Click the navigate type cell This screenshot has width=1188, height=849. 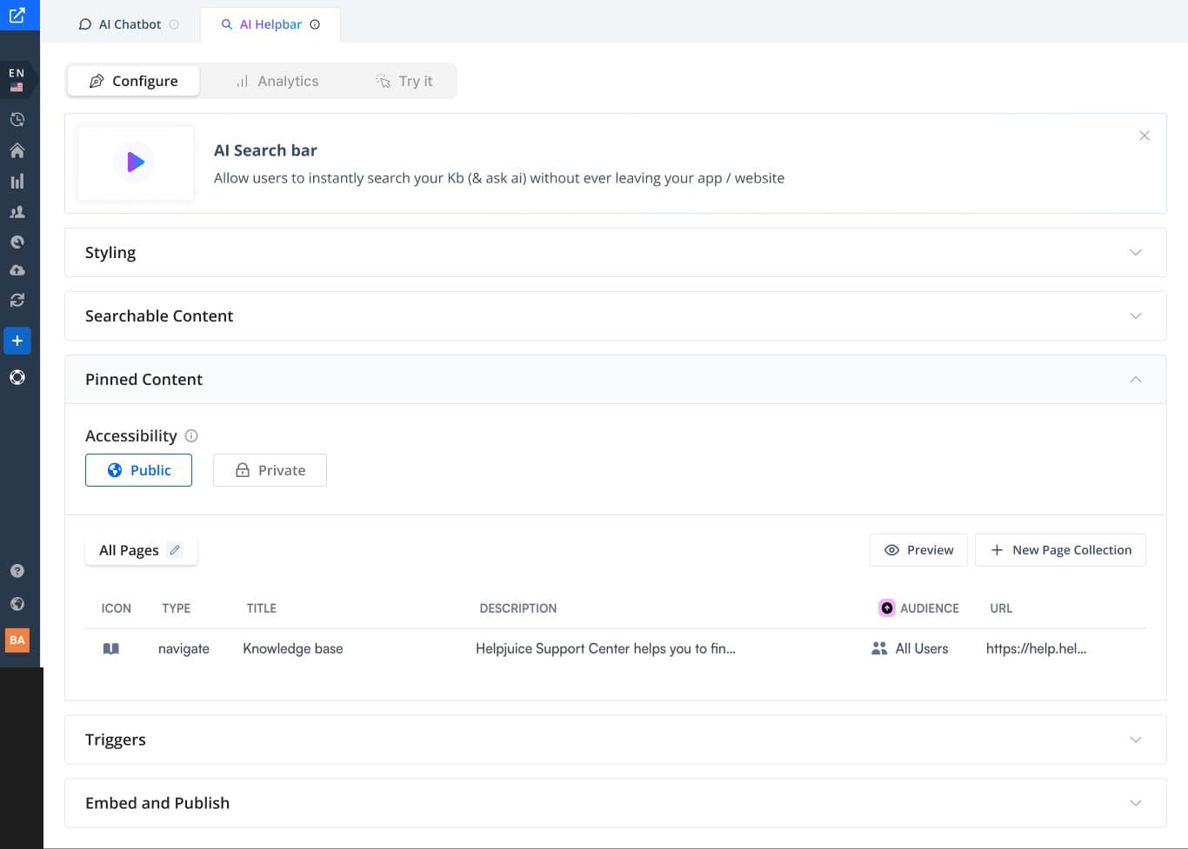click(184, 649)
